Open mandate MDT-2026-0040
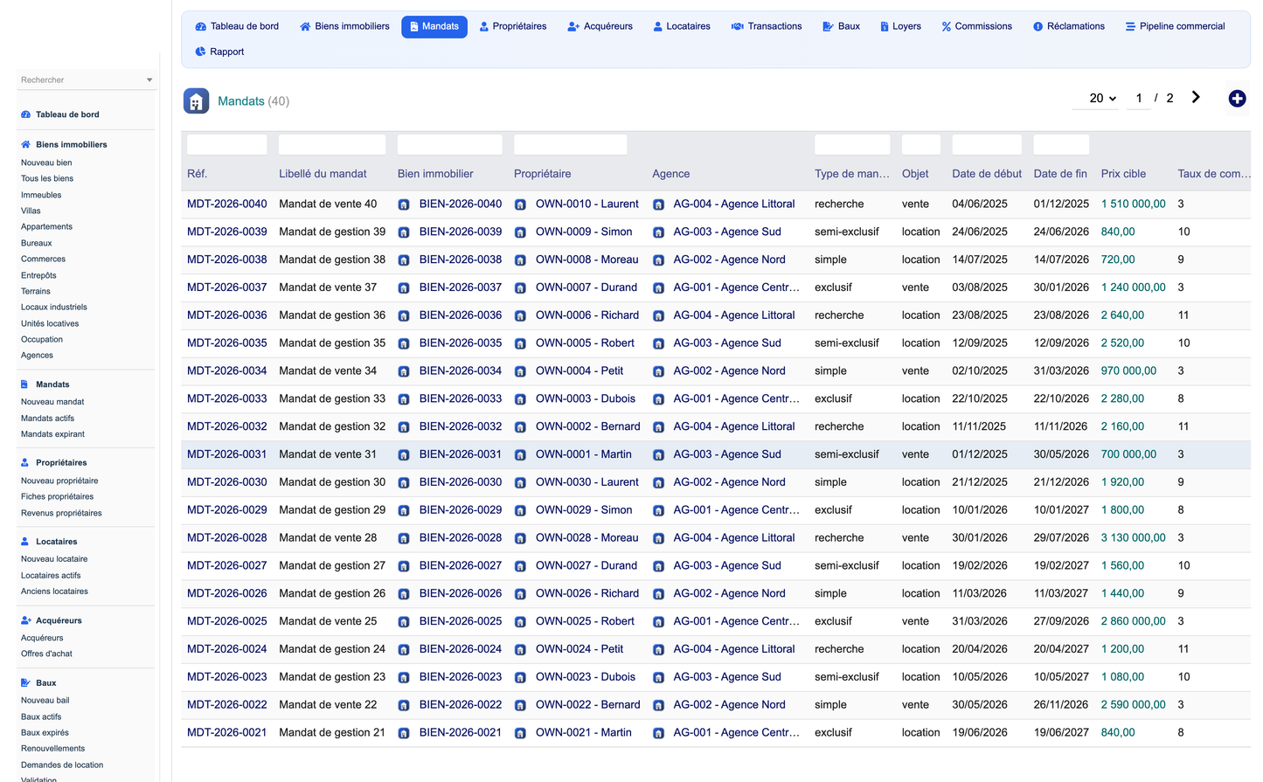1263x782 pixels. pos(227,204)
